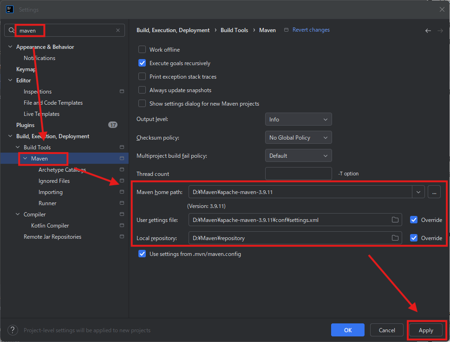Focus the settings search field
Screen dimensions: 450x342
pos(65,30)
